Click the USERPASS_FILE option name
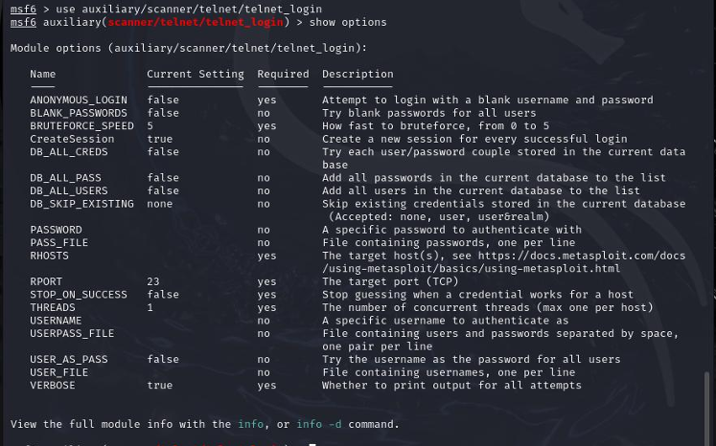Viewport: 716px width, 446px height. 72,333
